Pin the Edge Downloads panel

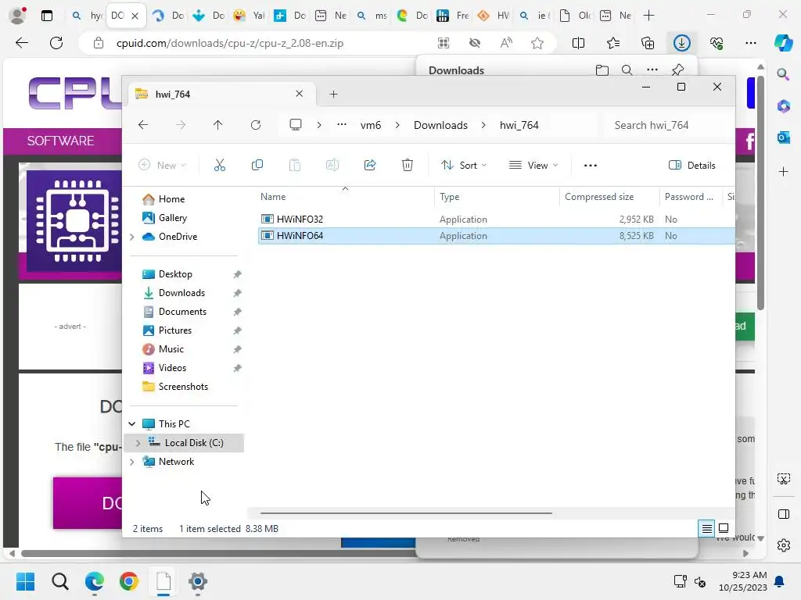click(677, 70)
